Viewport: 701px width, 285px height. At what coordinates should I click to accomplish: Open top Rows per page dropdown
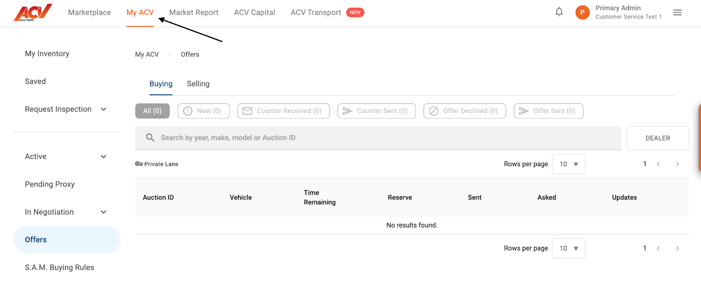tap(569, 164)
